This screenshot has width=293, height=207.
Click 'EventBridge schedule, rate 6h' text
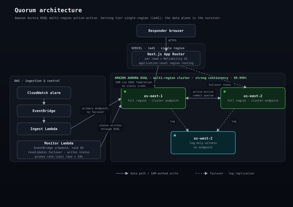coord(59,148)
